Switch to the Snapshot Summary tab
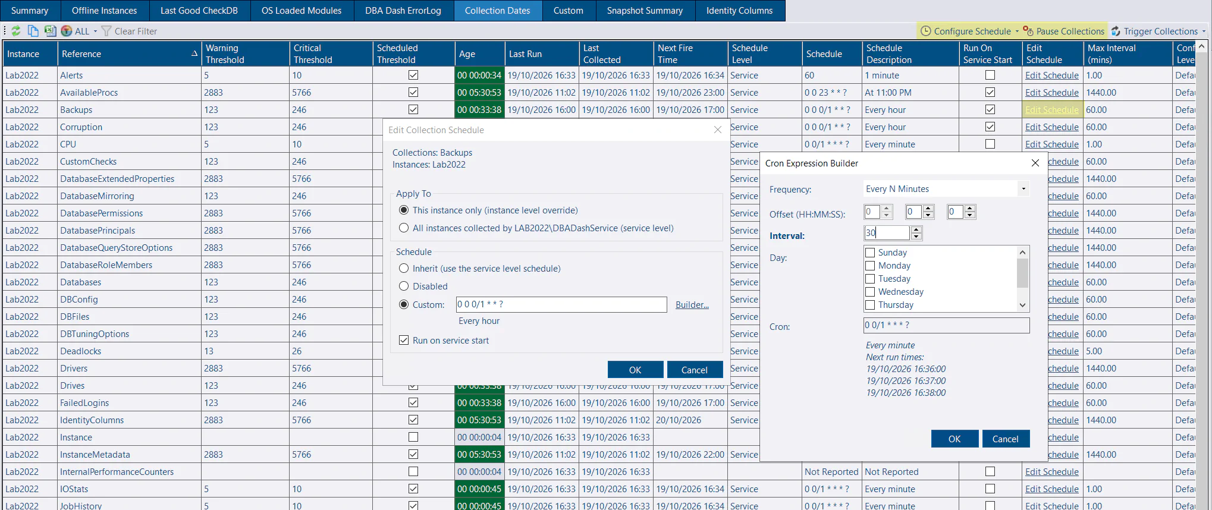Screen dimensions: 1212x510 click(x=645, y=11)
